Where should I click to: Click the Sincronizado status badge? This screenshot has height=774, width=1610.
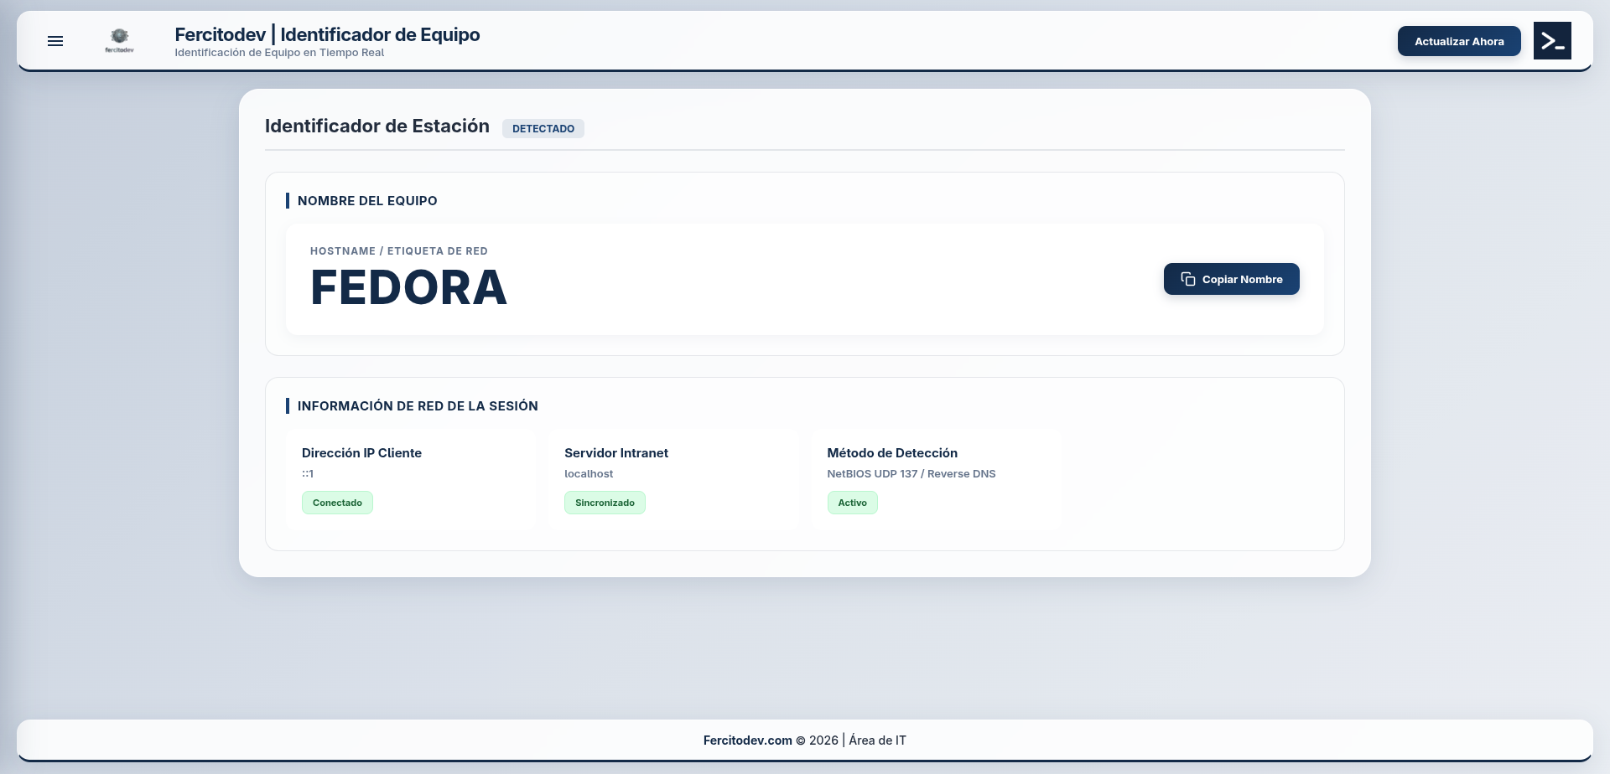[605, 503]
